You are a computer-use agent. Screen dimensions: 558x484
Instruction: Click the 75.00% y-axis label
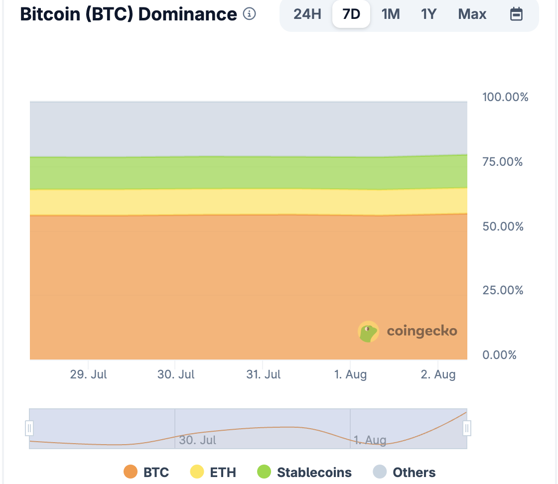[x=503, y=162]
